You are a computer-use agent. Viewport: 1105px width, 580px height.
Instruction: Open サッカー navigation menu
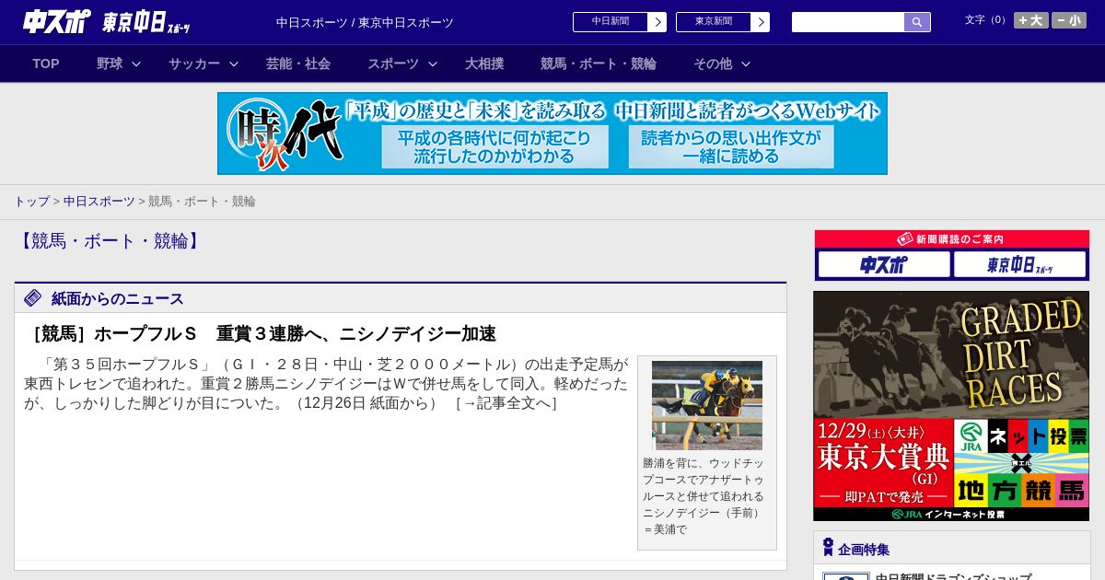(194, 64)
